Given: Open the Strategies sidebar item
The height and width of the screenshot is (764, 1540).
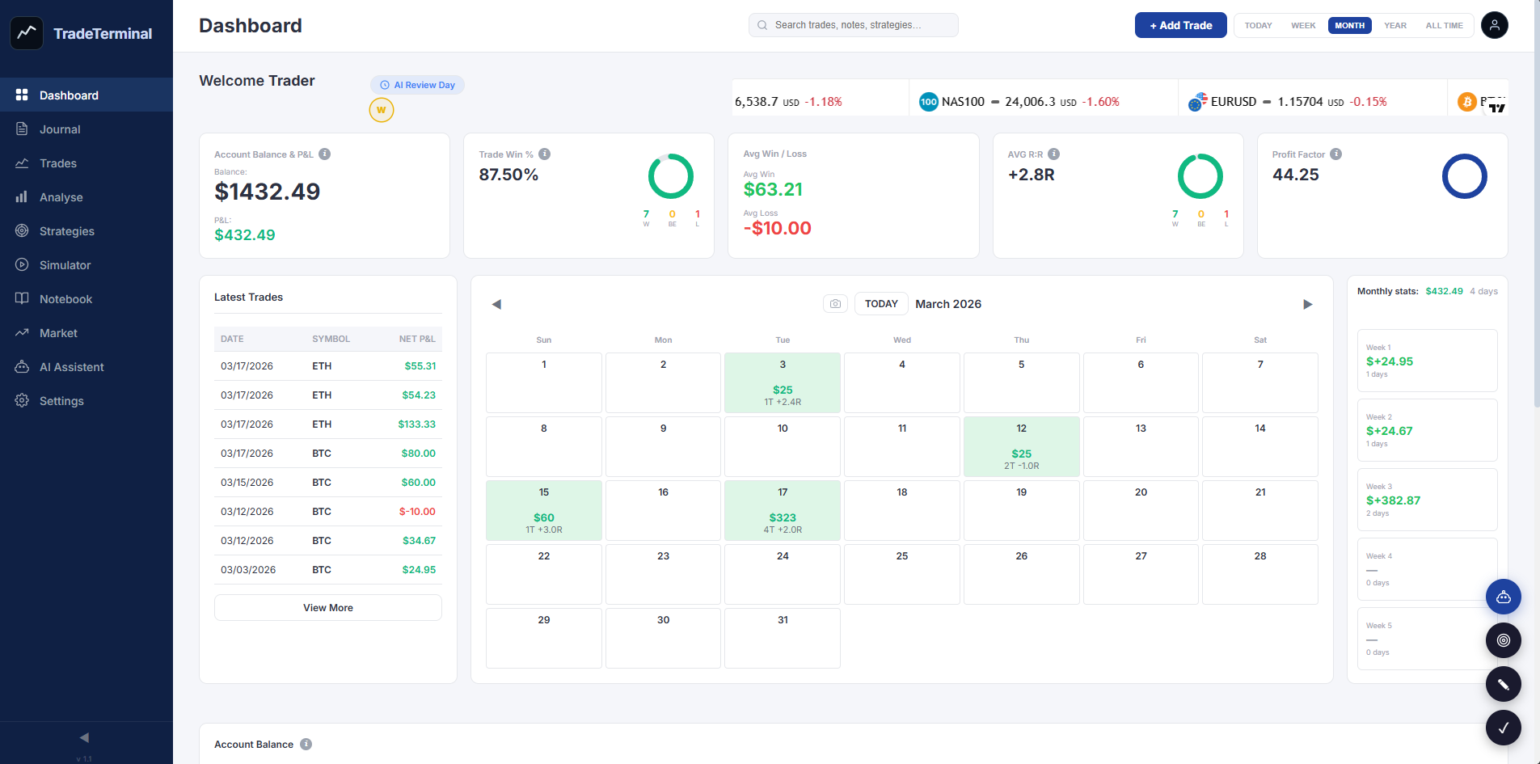Looking at the screenshot, I should tap(66, 231).
